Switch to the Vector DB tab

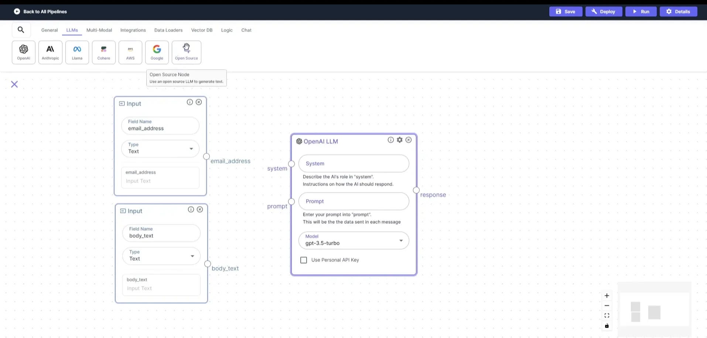(x=202, y=30)
